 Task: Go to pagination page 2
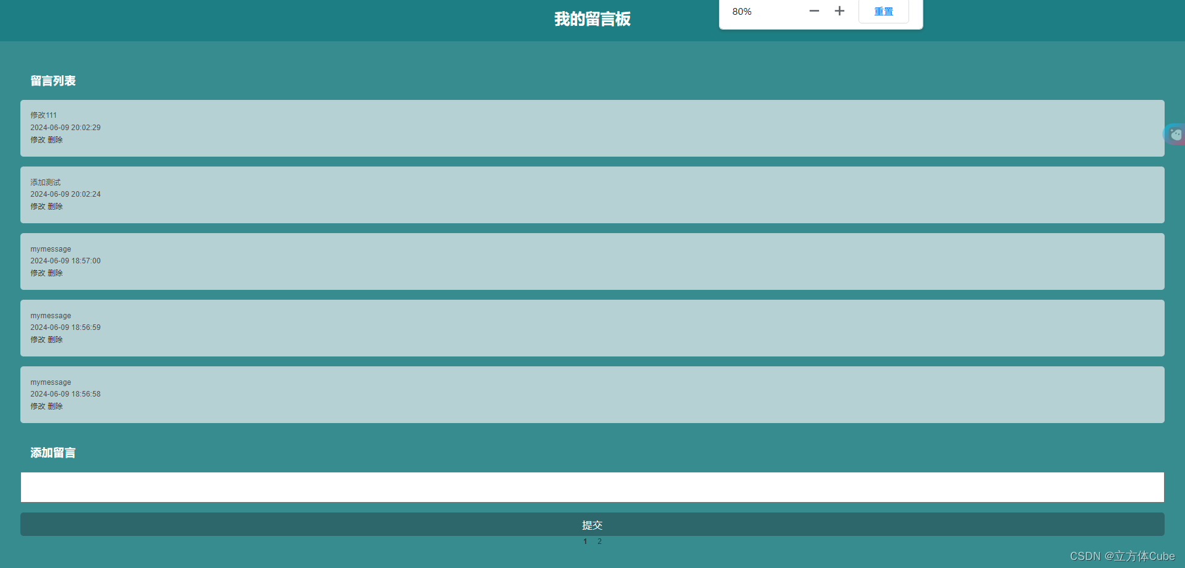coord(599,541)
